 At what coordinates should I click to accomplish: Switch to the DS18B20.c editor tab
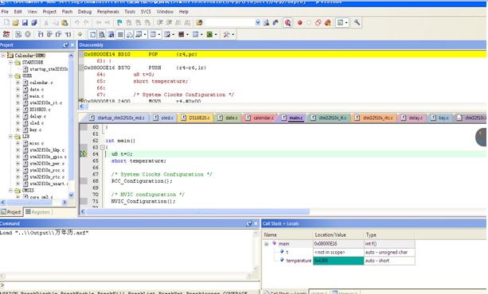(x=196, y=118)
